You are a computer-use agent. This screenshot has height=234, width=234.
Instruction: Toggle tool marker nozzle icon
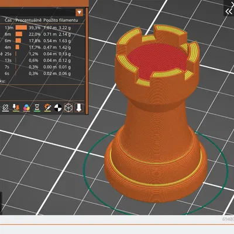coord(79,108)
